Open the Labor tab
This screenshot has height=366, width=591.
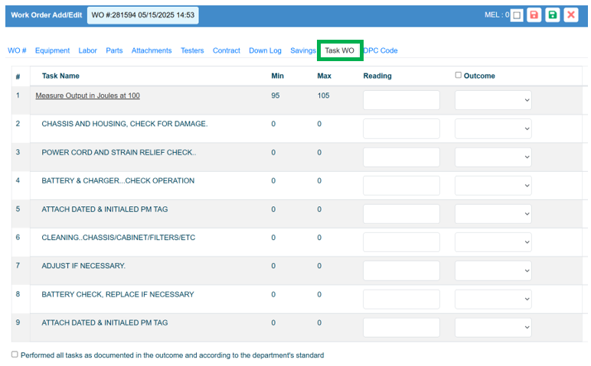coord(87,50)
